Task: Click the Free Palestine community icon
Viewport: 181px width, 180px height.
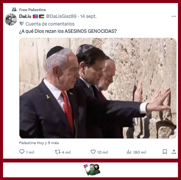Action: 14,10
